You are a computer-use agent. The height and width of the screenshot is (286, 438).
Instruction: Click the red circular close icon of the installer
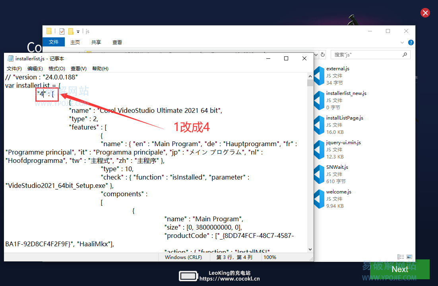[425, 13]
